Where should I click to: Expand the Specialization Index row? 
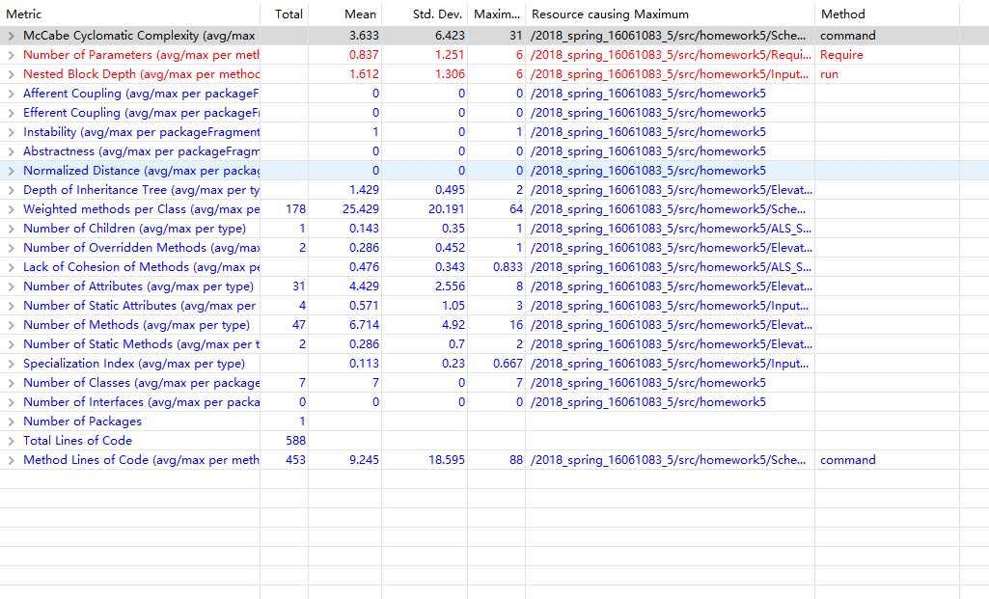point(12,364)
